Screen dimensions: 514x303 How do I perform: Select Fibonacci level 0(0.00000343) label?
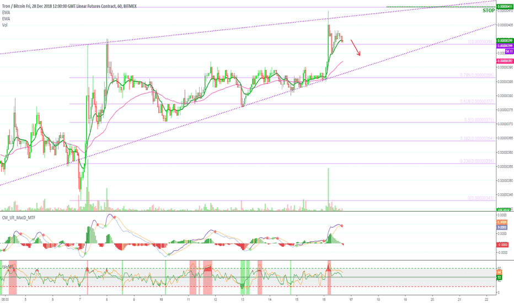480,198
